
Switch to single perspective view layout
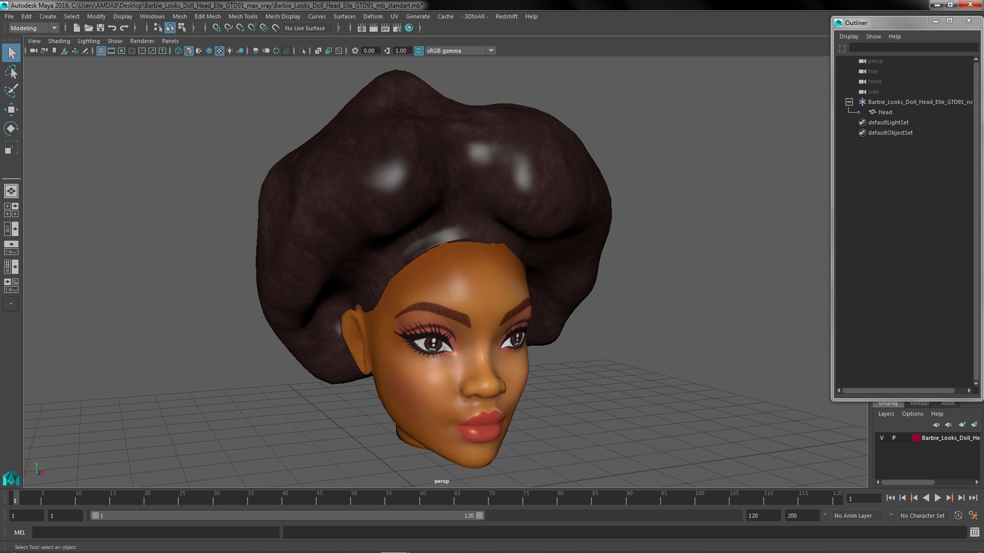[x=11, y=191]
